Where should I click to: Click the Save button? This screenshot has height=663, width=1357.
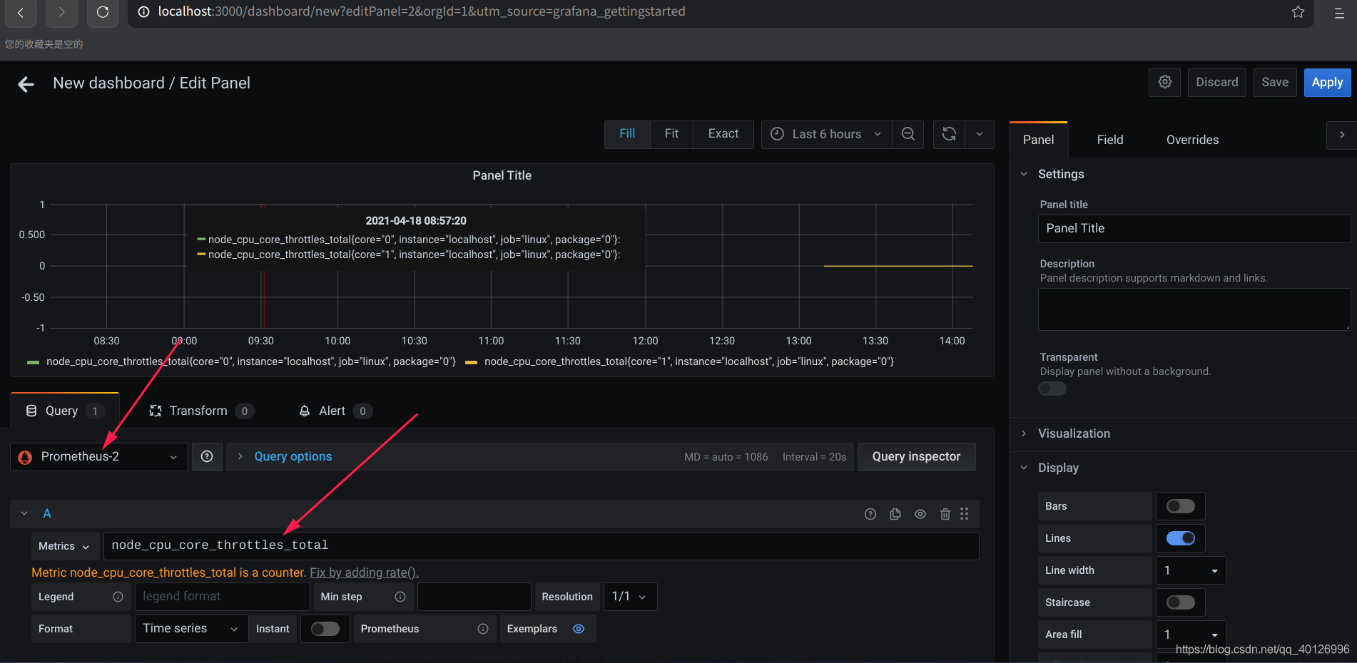pyautogui.click(x=1274, y=82)
